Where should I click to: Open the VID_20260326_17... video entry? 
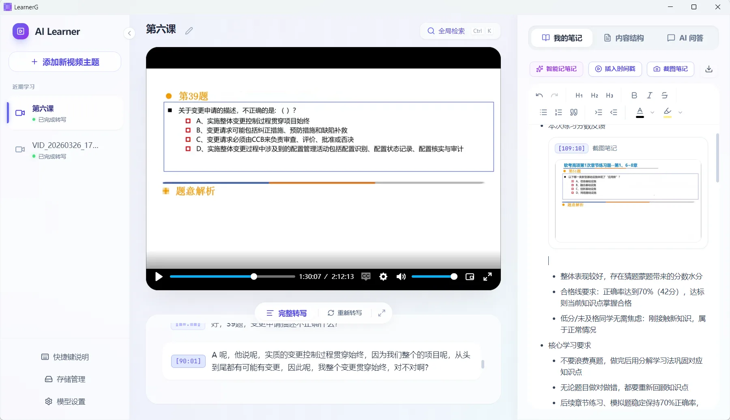(65, 150)
